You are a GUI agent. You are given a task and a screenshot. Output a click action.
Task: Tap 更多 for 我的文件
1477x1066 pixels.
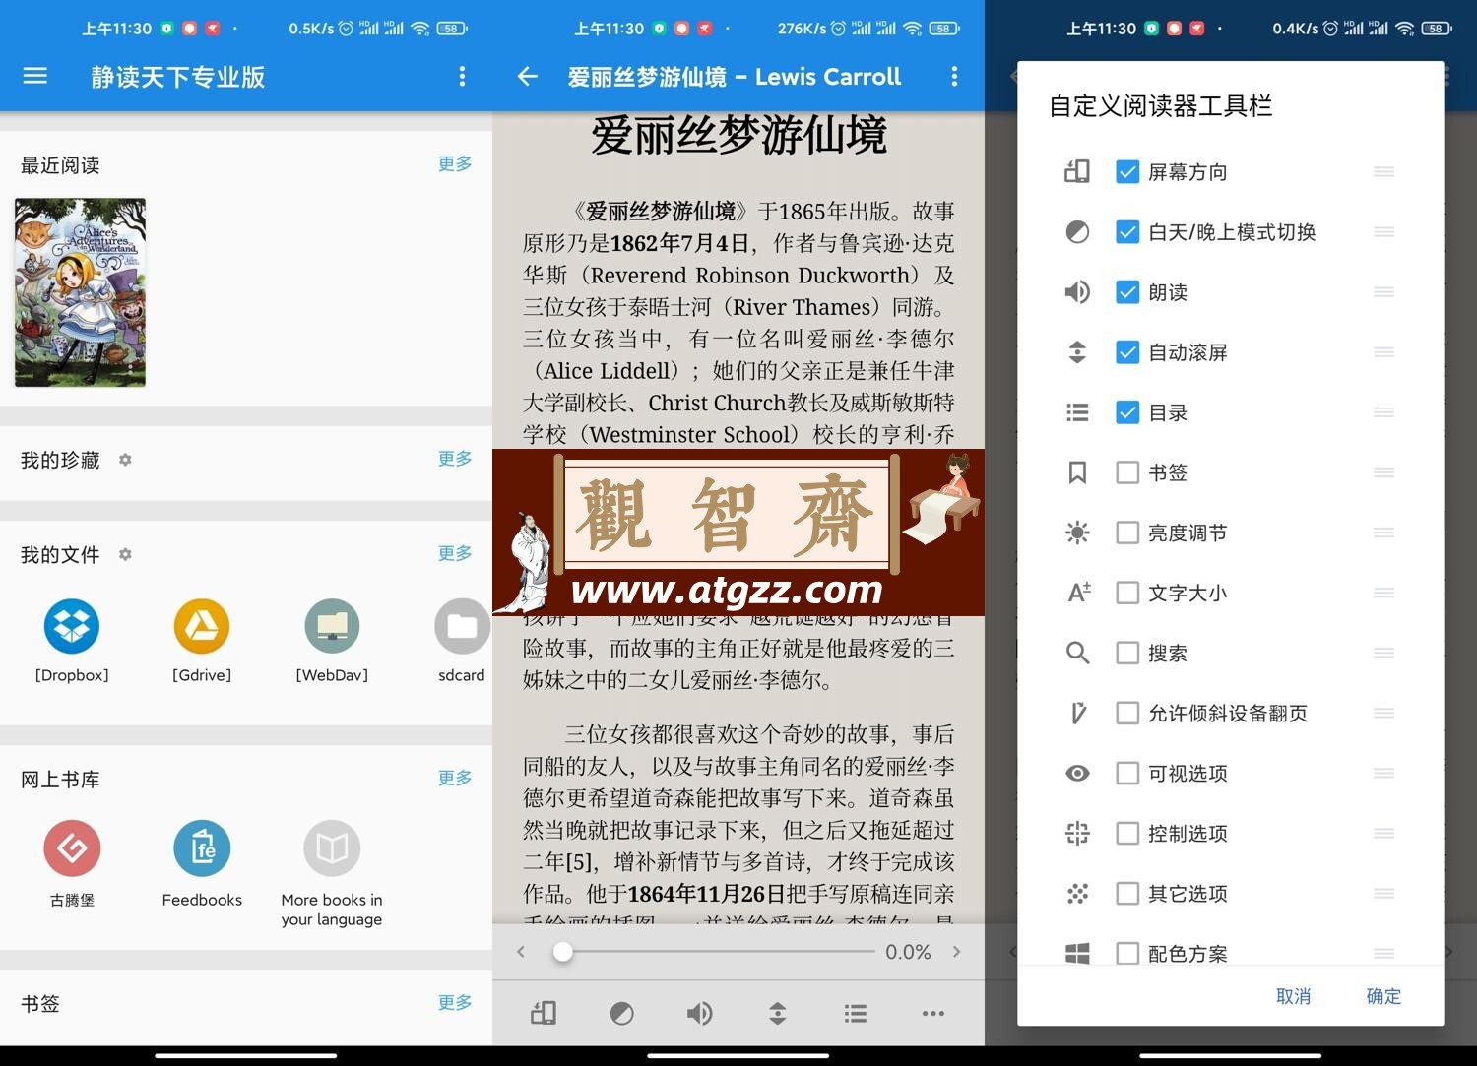(455, 553)
